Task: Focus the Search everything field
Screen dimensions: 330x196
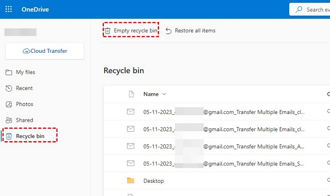Action: point(310,9)
